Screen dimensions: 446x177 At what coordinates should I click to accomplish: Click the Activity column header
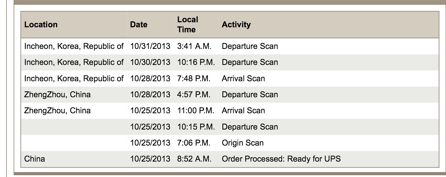click(236, 24)
